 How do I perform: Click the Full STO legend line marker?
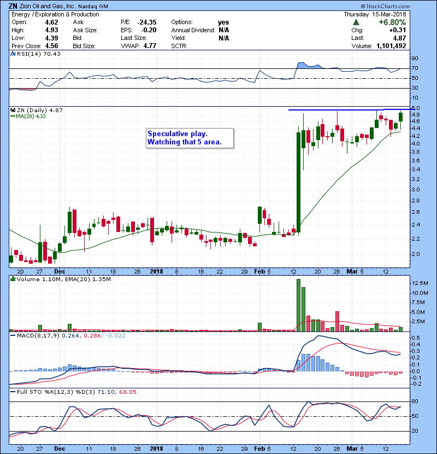coord(13,392)
